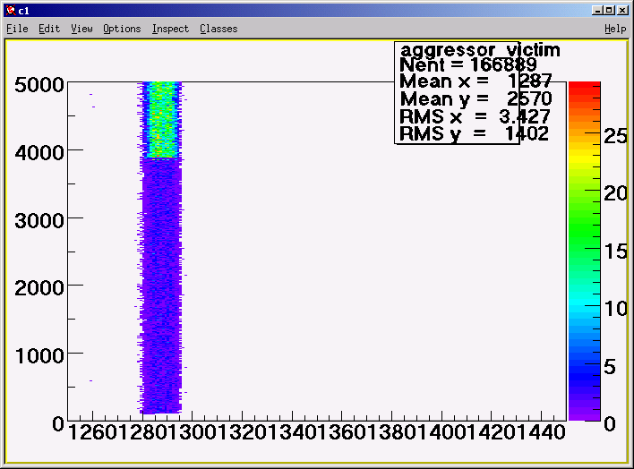Click the x-axis label 1300
This screenshot has height=469, width=634.
pyautogui.click(x=192, y=431)
